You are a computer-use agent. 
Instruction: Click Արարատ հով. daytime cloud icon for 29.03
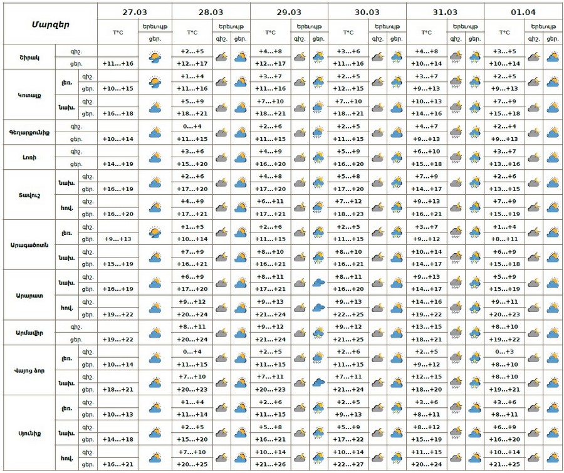[319, 308]
